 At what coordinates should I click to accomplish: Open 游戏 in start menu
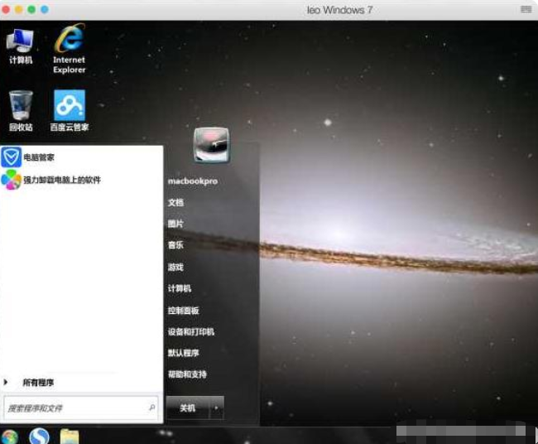pos(175,268)
